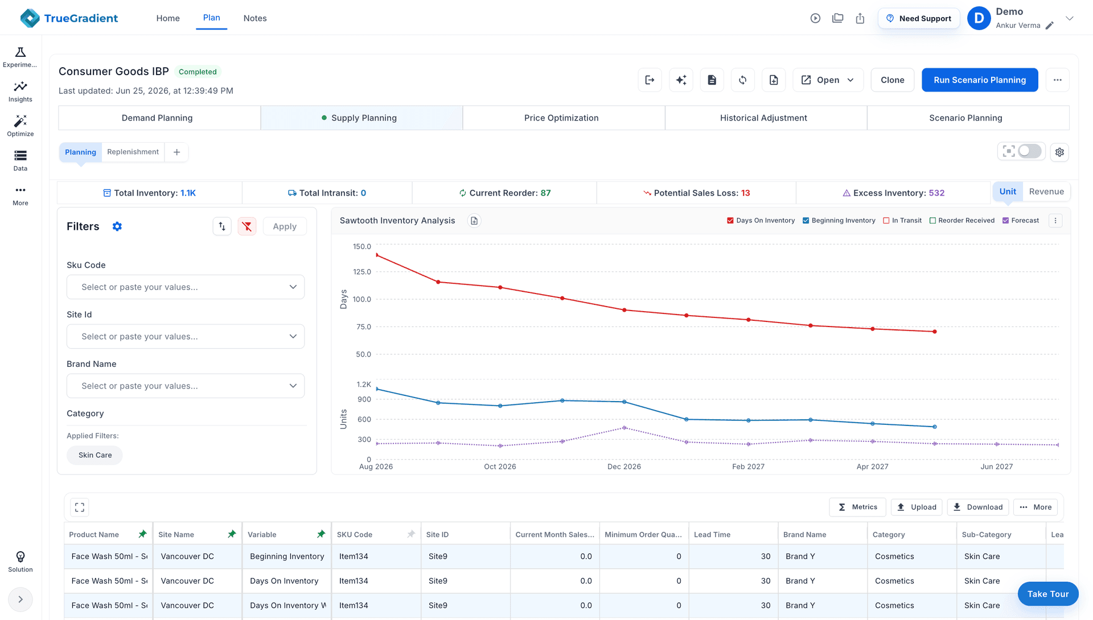Click the Skin Care applied filter chip
This screenshot has height=620, width=1093.
coord(95,455)
